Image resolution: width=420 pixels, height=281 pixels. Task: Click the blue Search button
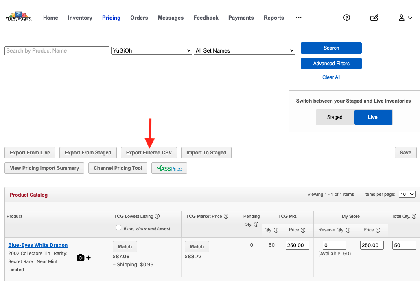(x=331, y=48)
